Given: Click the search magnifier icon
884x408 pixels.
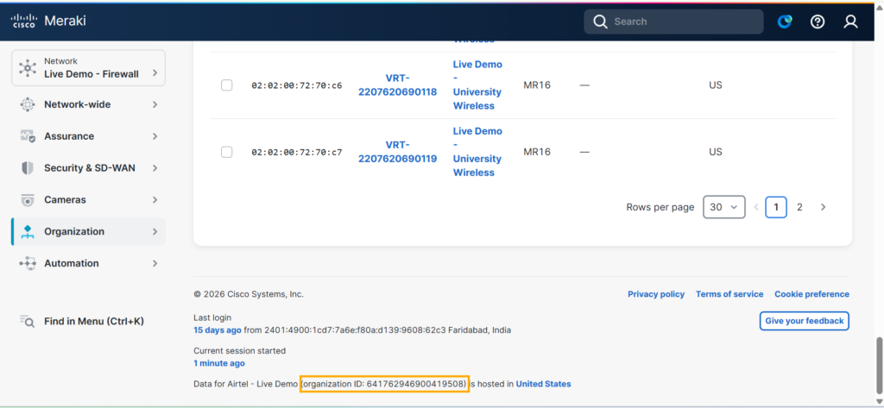Looking at the screenshot, I should click(x=601, y=22).
